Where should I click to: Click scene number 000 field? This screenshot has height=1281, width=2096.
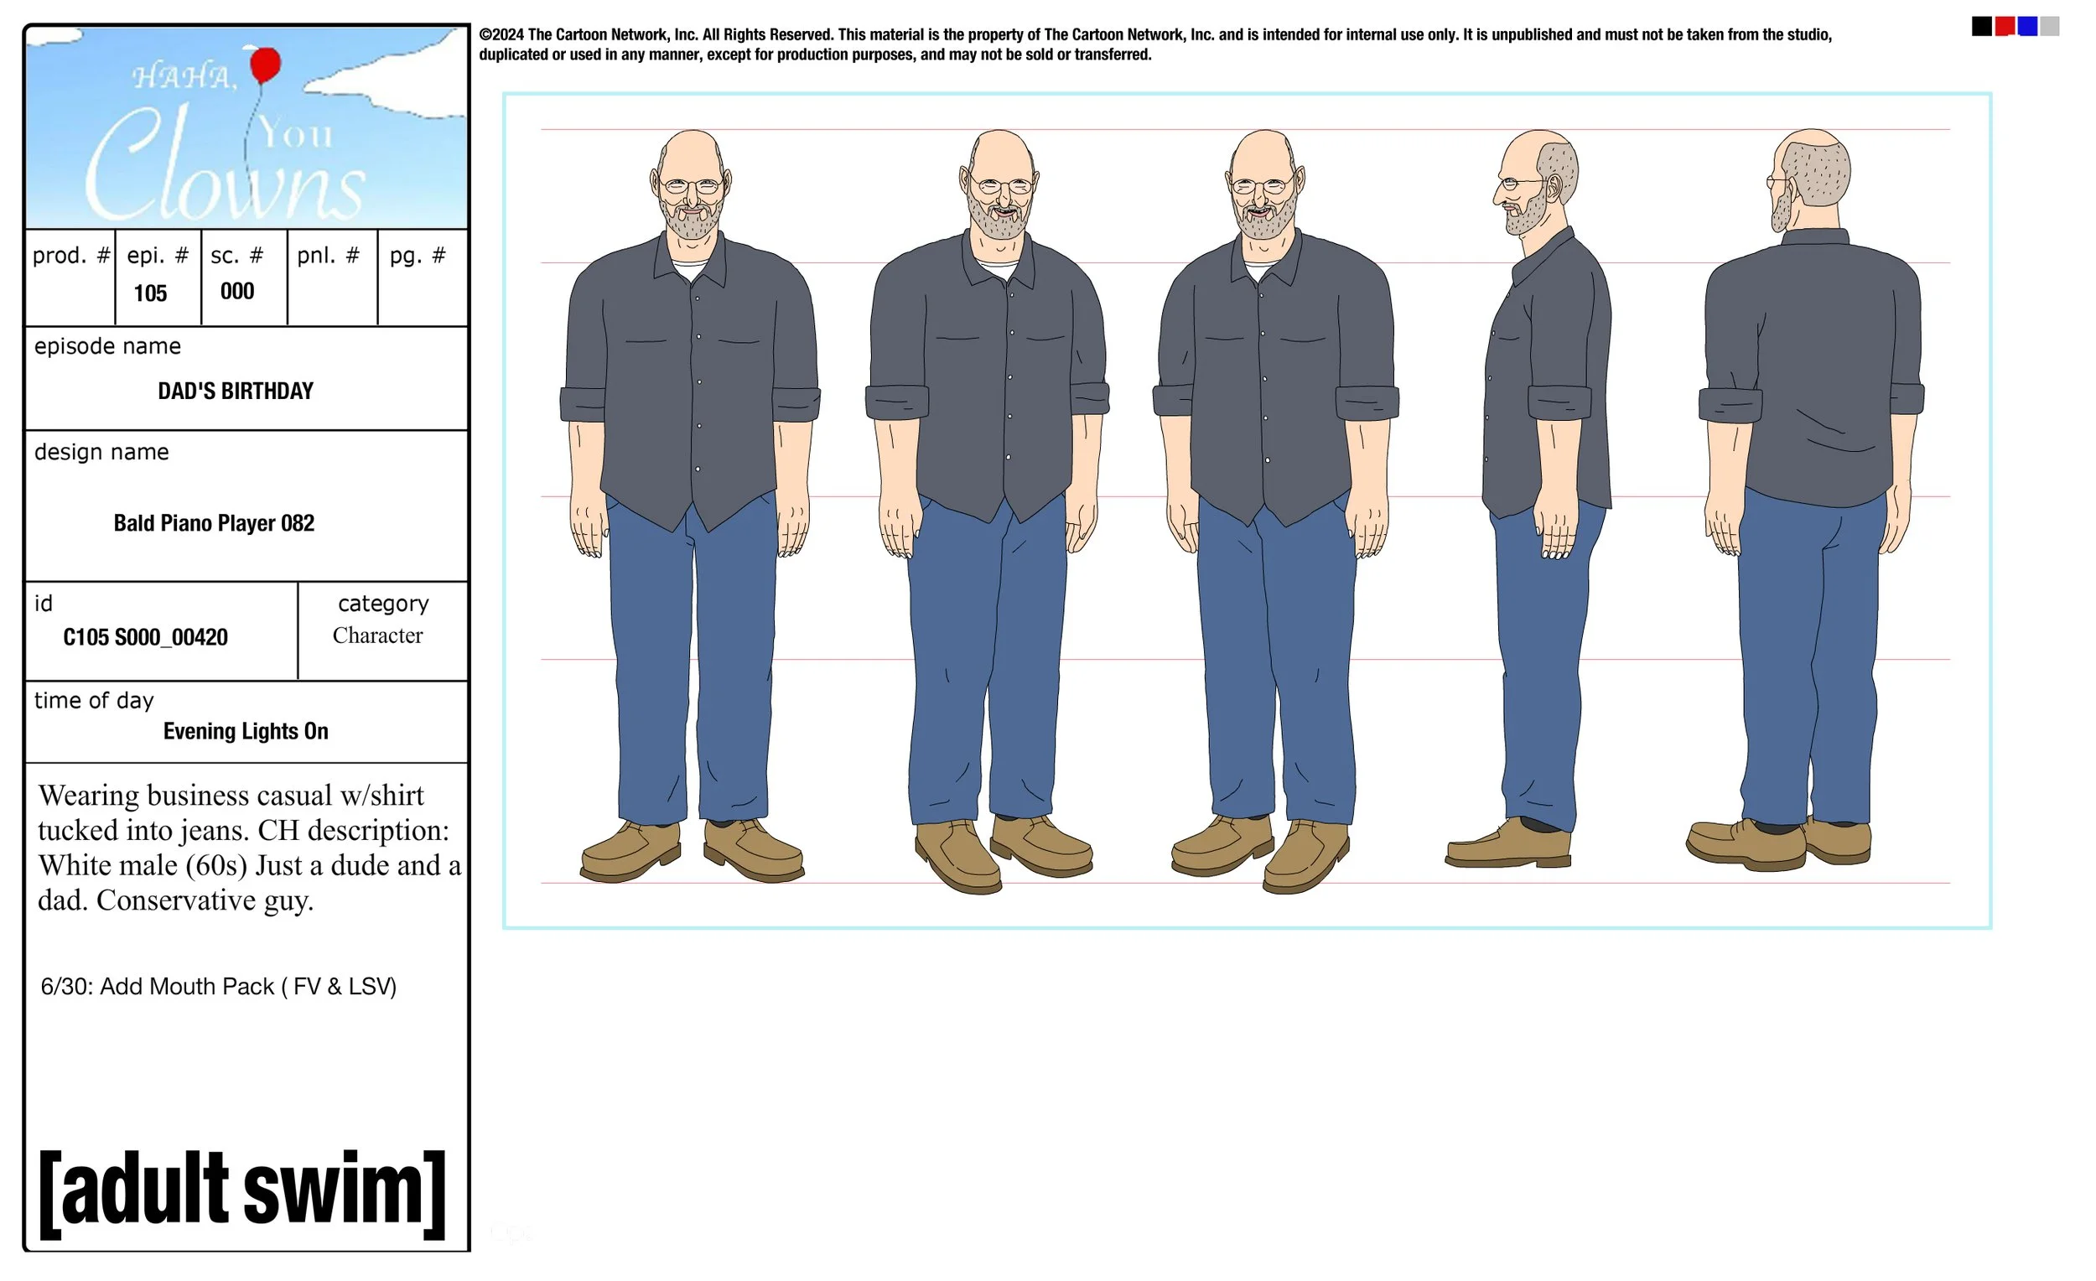(x=237, y=292)
